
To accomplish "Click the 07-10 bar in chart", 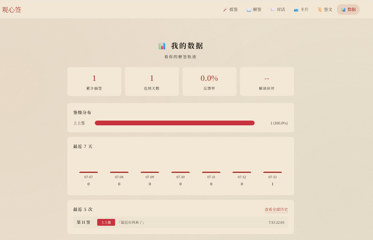I will click(180, 172).
